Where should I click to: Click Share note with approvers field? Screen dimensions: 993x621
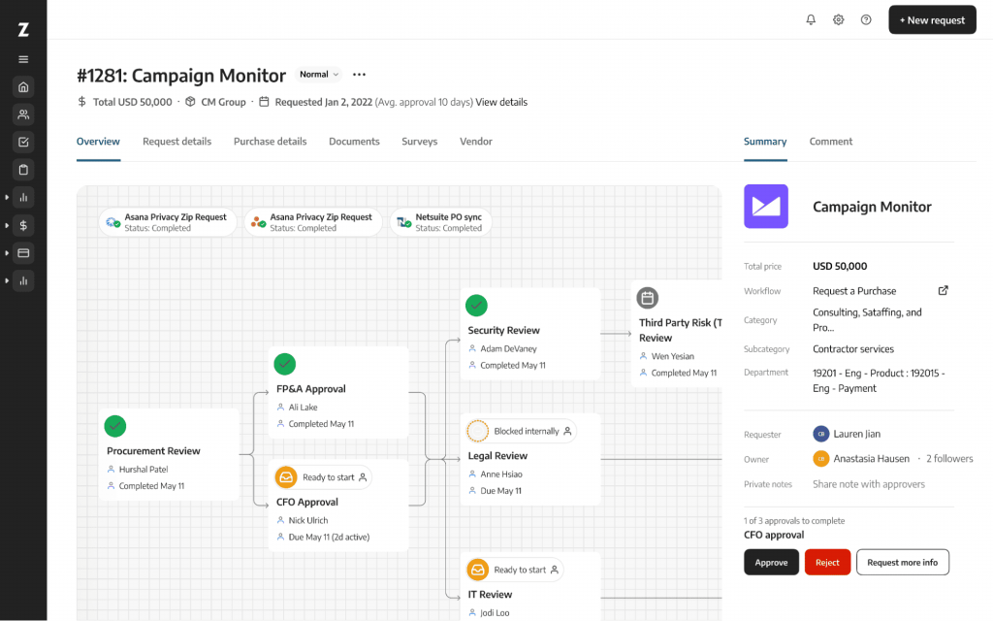point(869,484)
